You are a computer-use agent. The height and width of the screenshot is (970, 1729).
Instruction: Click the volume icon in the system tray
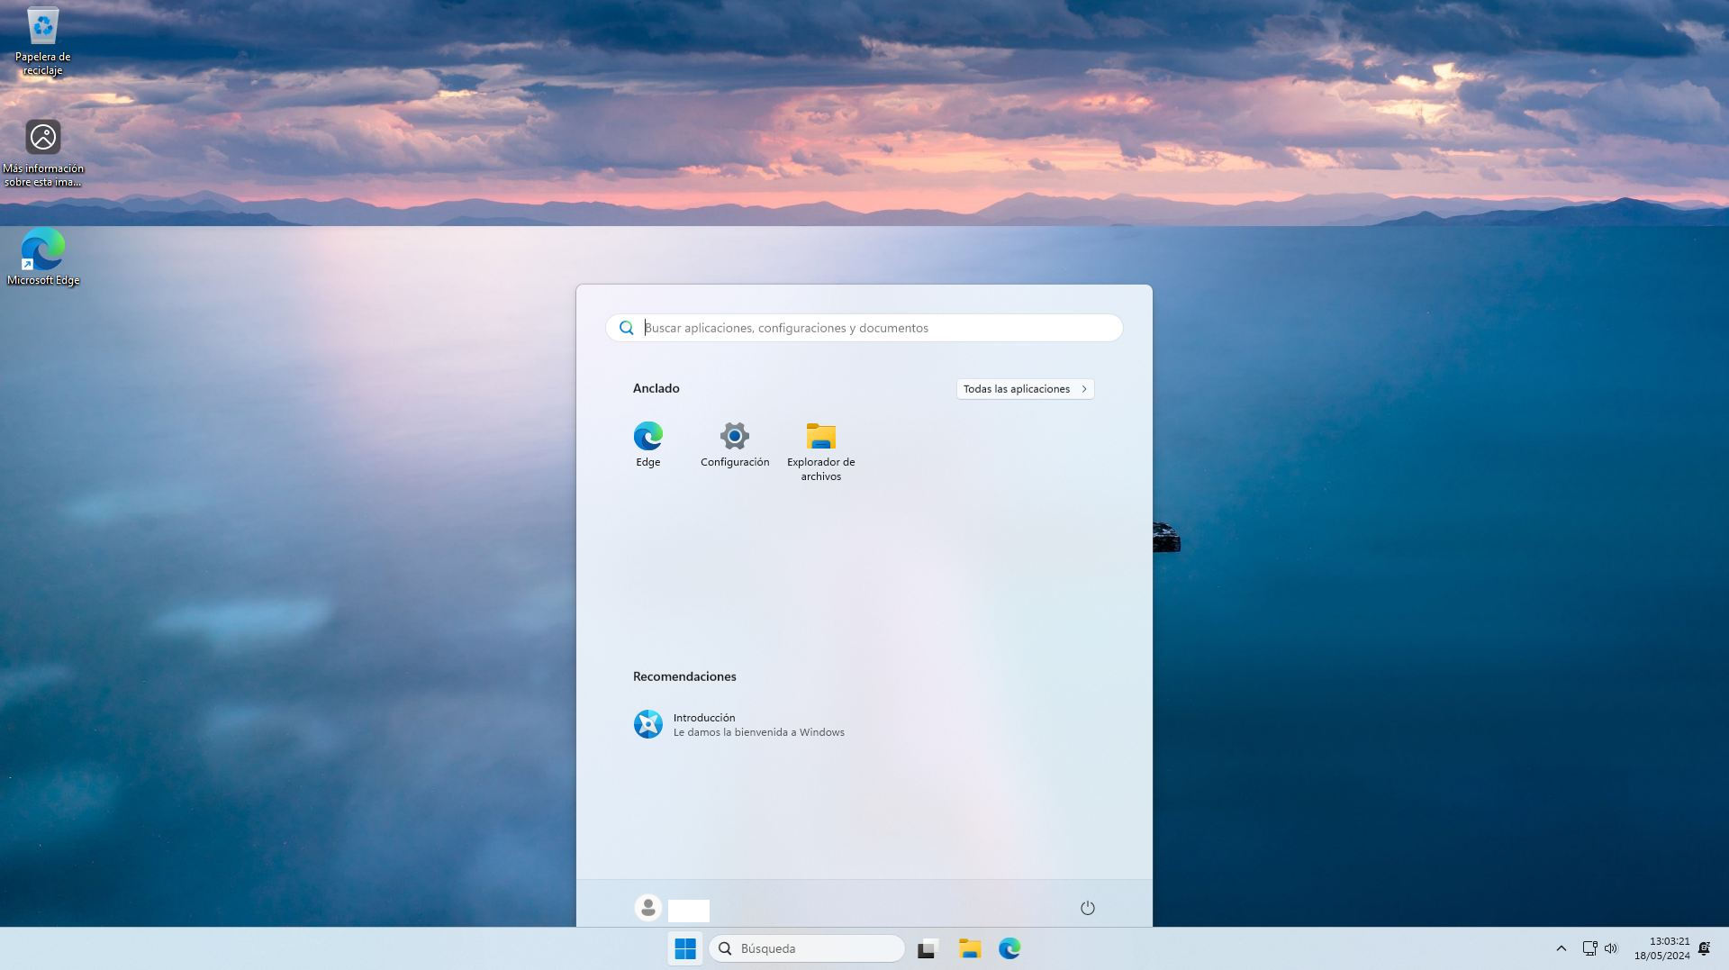pyautogui.click(x=1611, y=947)
